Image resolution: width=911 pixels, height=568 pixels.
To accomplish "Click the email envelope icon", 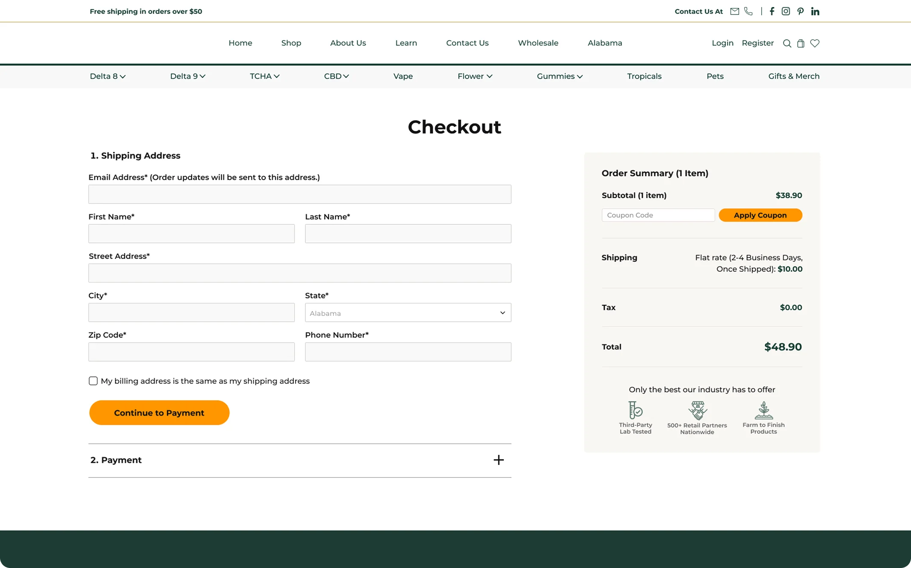I will [734, 12].
